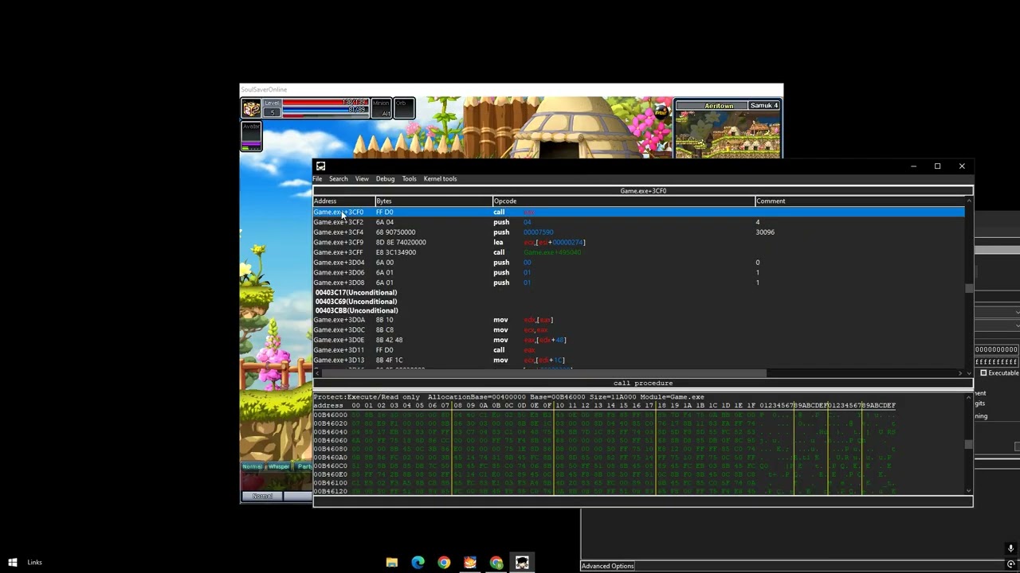Image resolution: width=1020 pixels, height=573 pixels.
Task: Select the Game.exe+3CF2 push row
Action: [638, 222]
